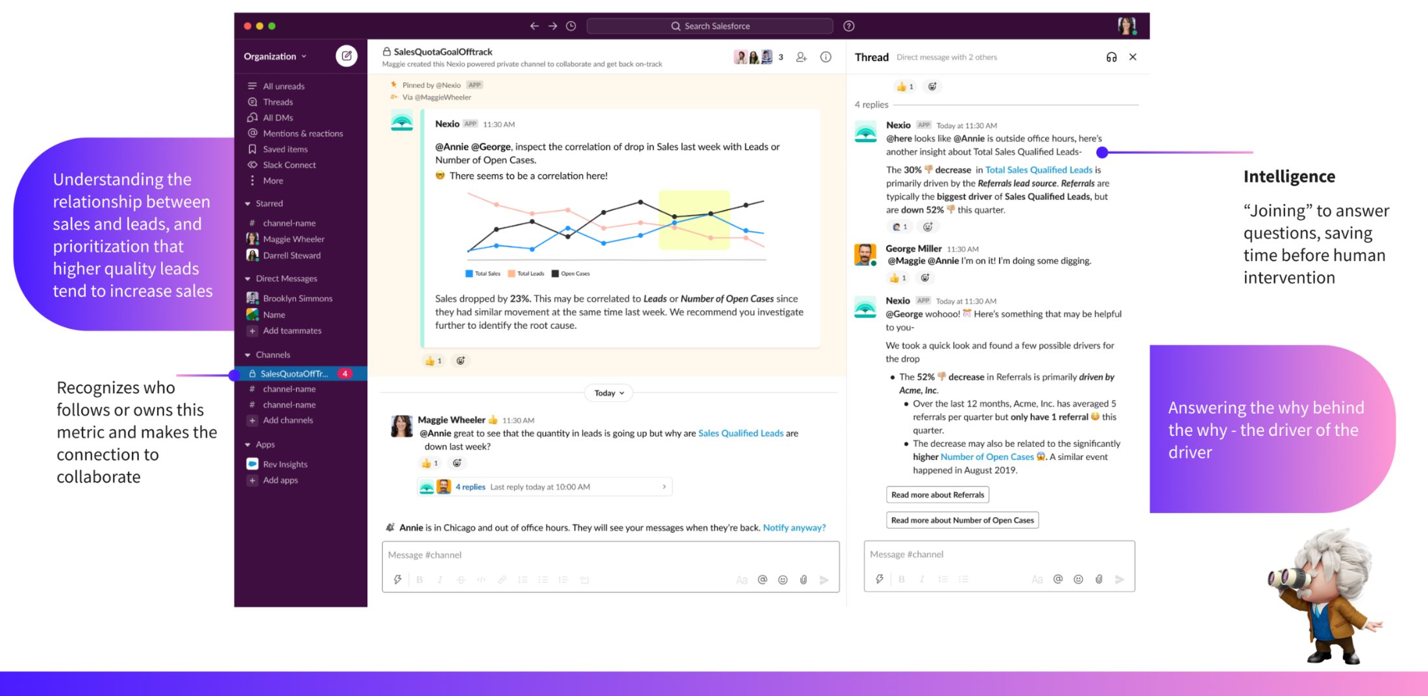Insert link in main message composer

[502, 580]
